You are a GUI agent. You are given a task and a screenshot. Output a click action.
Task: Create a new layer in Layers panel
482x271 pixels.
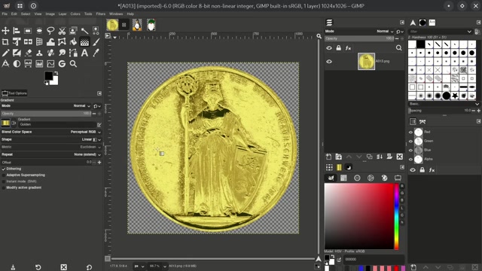pyautogui.click(x=328, y=157)
